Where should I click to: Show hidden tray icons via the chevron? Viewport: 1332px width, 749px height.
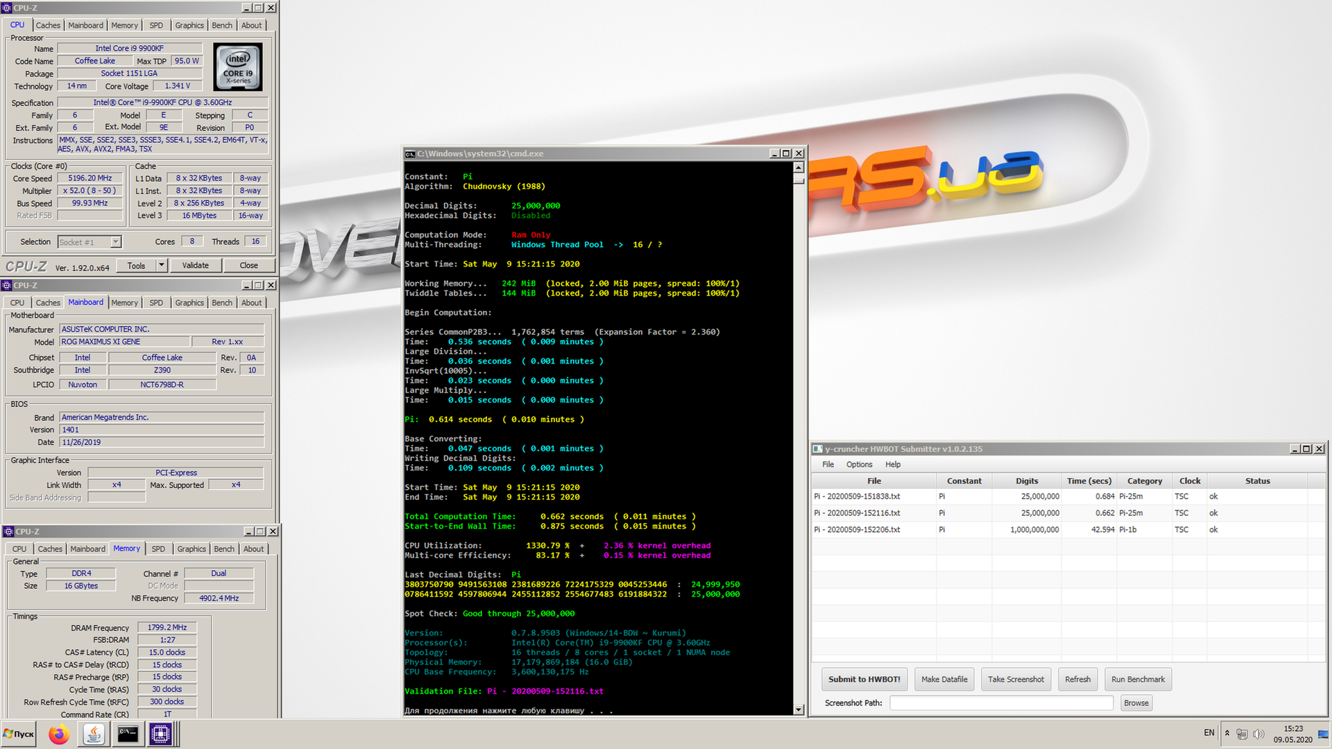point(1227,733)
